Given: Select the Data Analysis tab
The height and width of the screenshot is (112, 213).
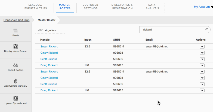Looking at the screenshot, I should pyautogui.click(x=152, y=7).
